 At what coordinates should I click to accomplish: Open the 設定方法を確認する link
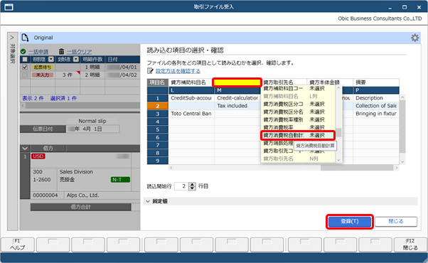point(178,71)
